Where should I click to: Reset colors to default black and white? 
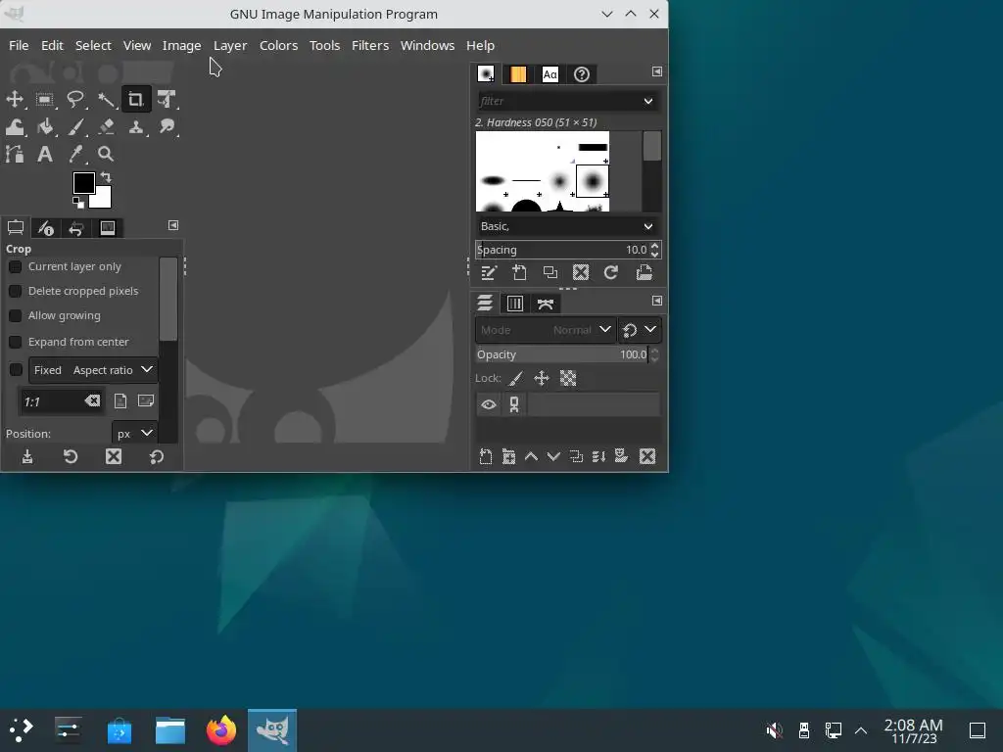click(x=78, y=203)
